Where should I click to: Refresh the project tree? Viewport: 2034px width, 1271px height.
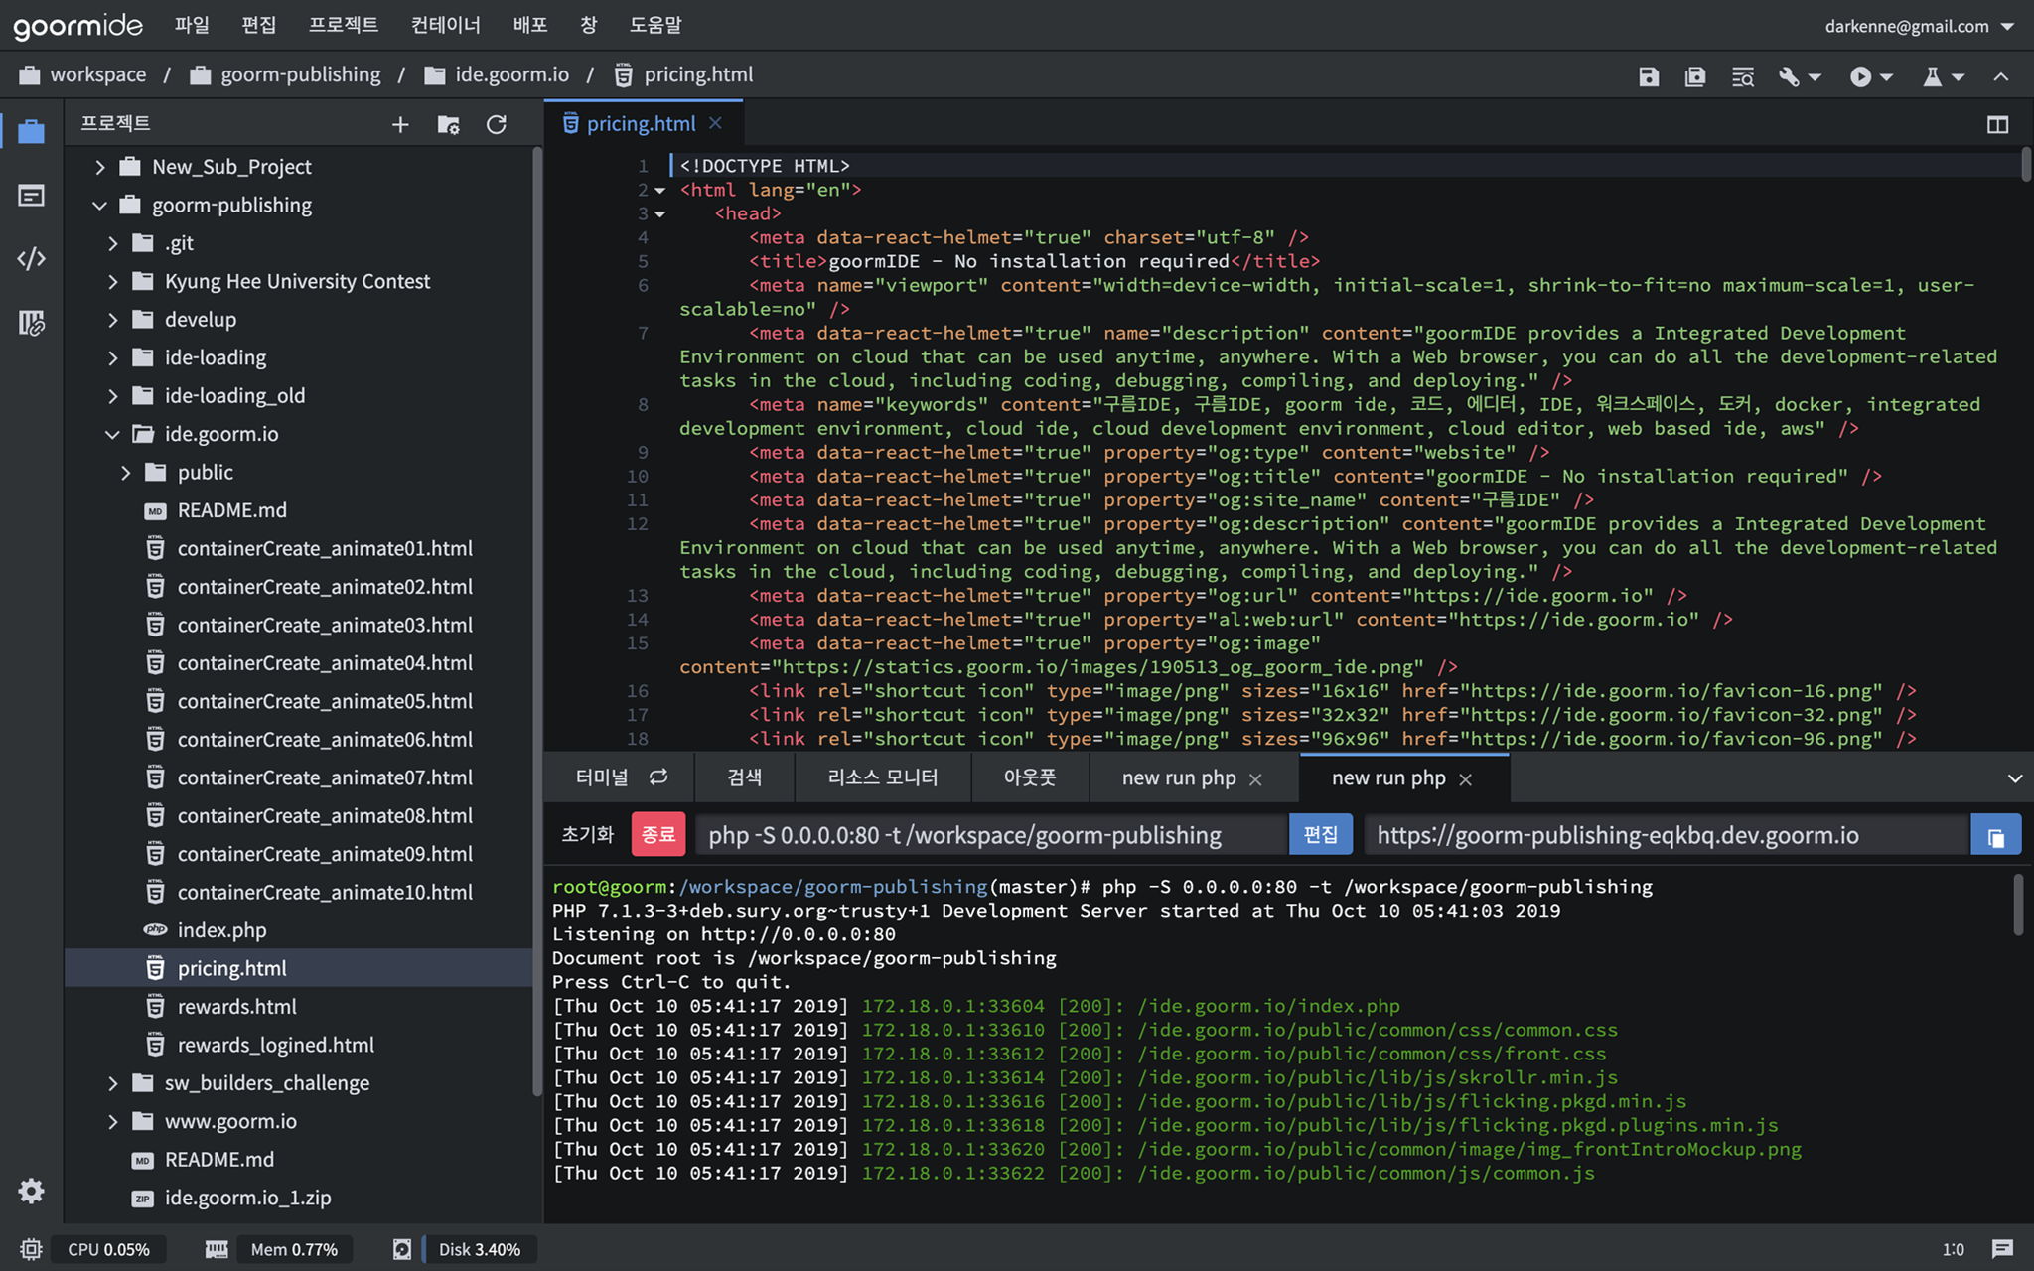(496, 124)
